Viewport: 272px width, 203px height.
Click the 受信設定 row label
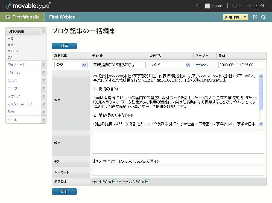click(61, 182)
